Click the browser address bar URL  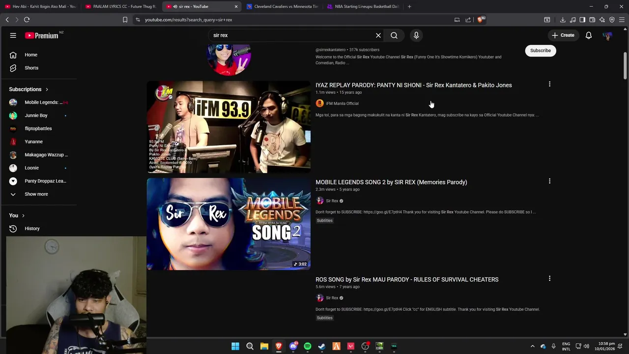[189, 20]
